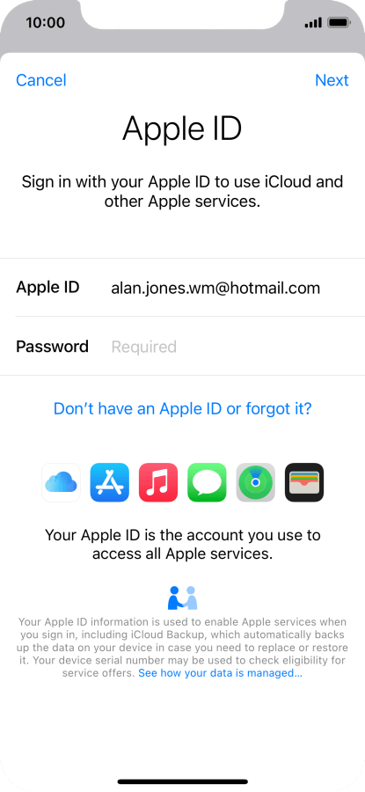Screen dimensions: 365x792
Task: Open "Don't have an Apple ID or forgot it?"
Action: pos(183,408)
